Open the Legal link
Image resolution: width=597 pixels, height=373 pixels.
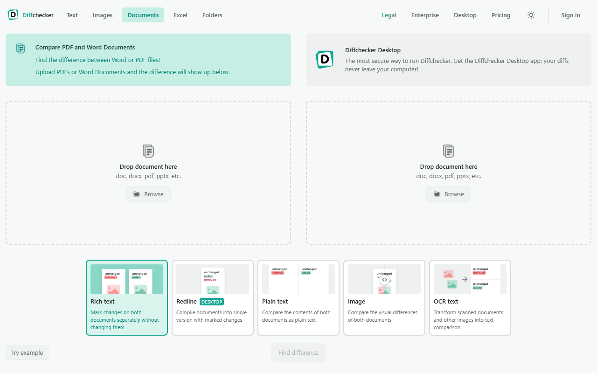(x=389, y=15)
